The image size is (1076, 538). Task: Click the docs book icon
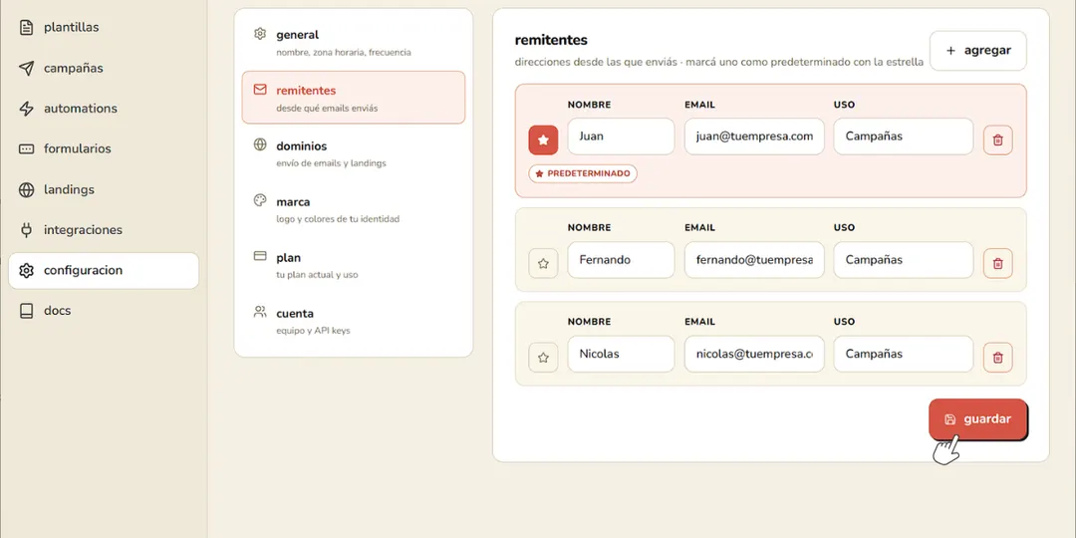pyautogui.click(x=26, y=311)
